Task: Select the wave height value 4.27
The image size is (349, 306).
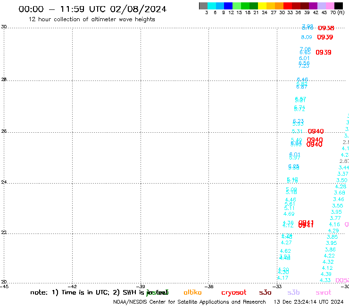Action: 286,242
